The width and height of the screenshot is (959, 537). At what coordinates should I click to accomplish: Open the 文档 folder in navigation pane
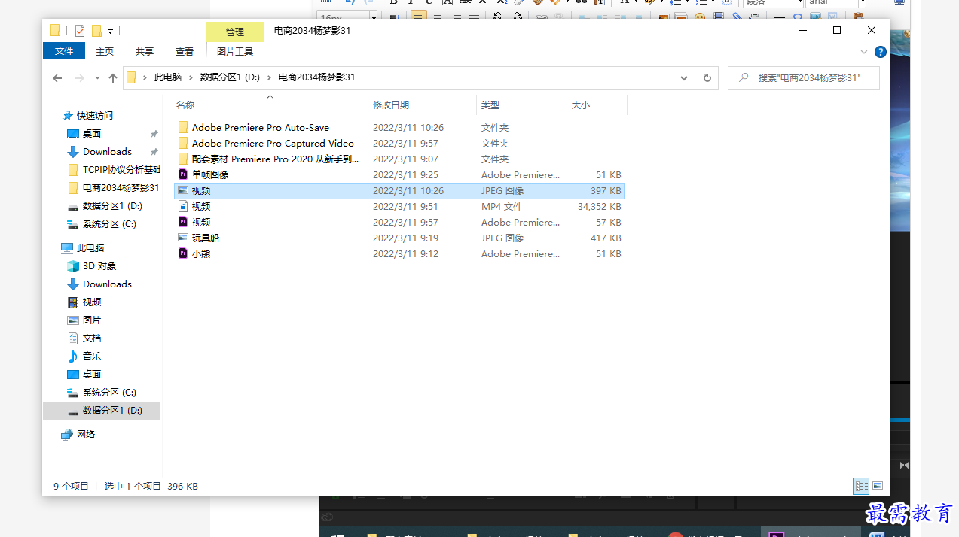tap(92, 338)
